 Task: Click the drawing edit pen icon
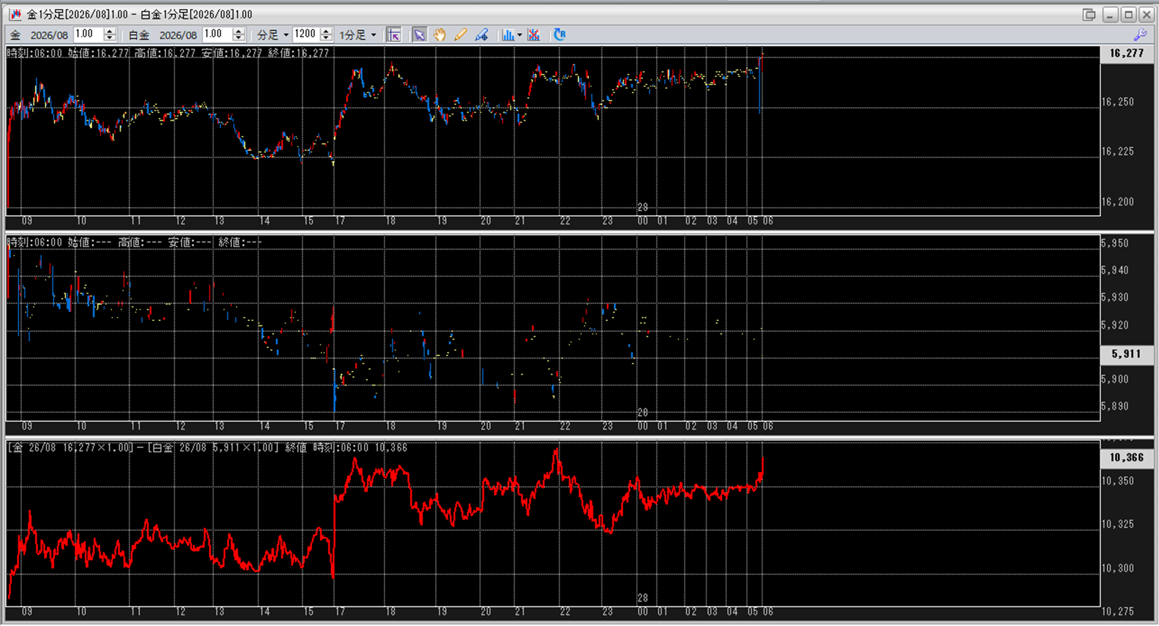[x=481, y=35]
